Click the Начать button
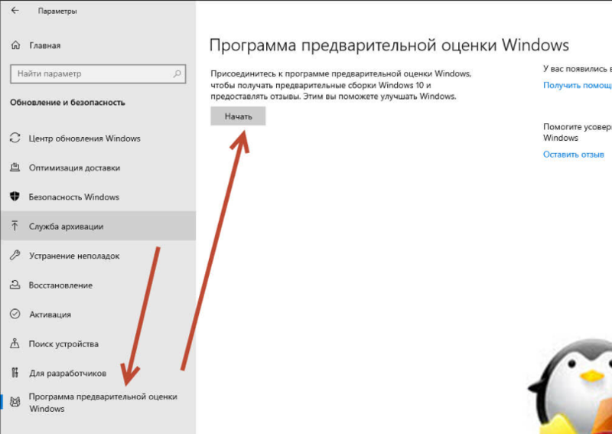Viewport: 612px width, 434px height. (238, 116)
